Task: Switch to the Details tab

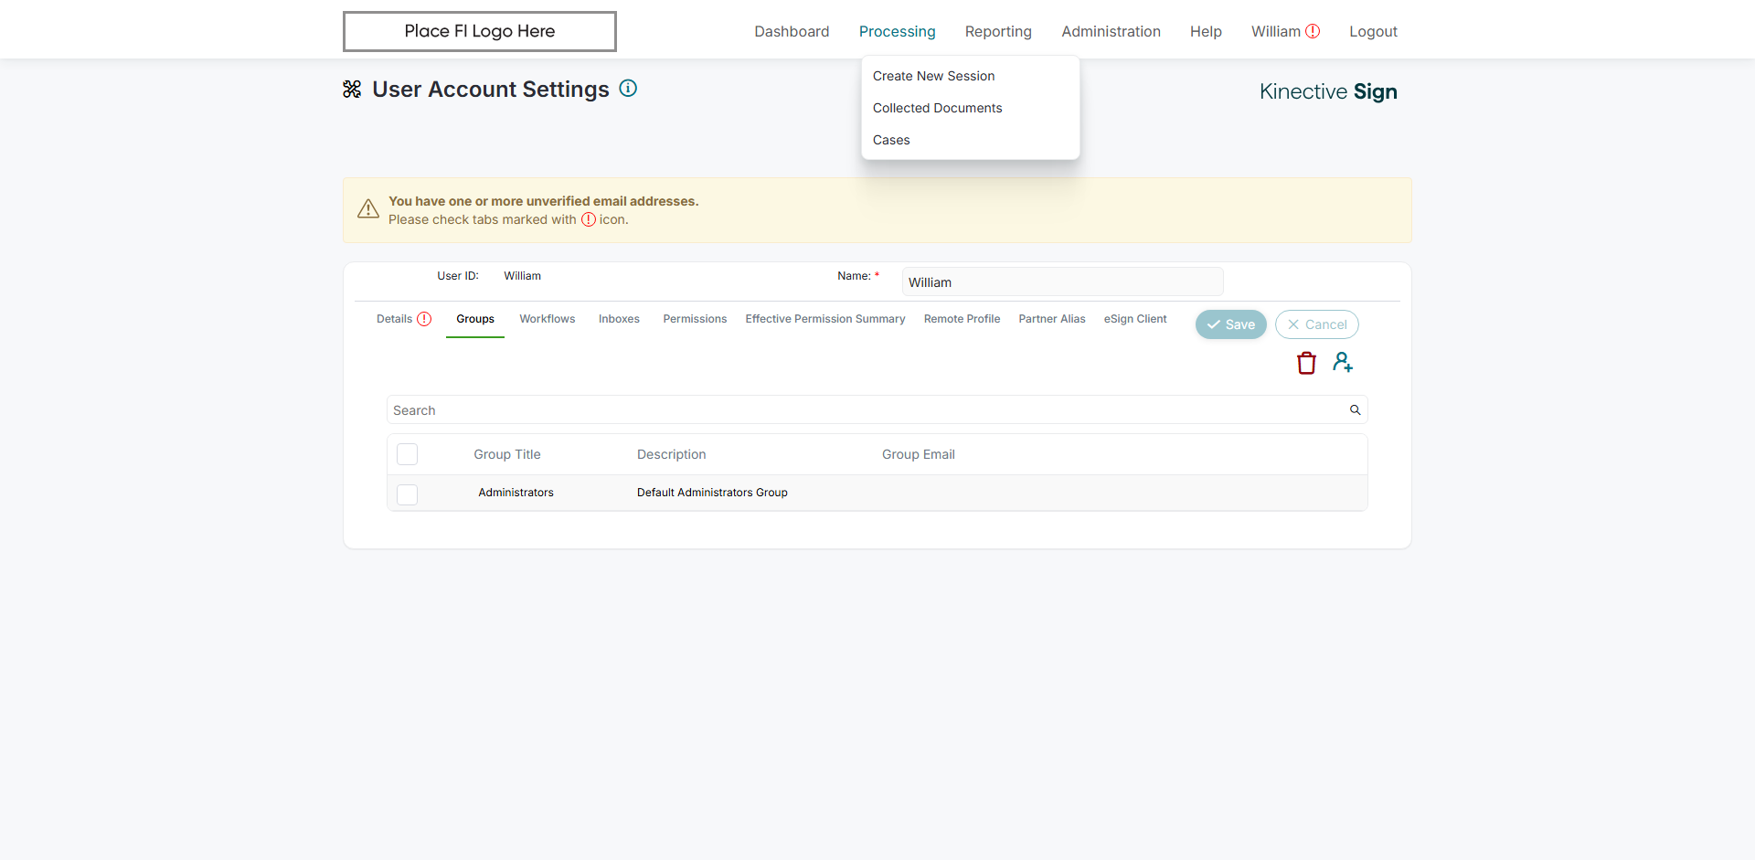Action: click(395, 319)
